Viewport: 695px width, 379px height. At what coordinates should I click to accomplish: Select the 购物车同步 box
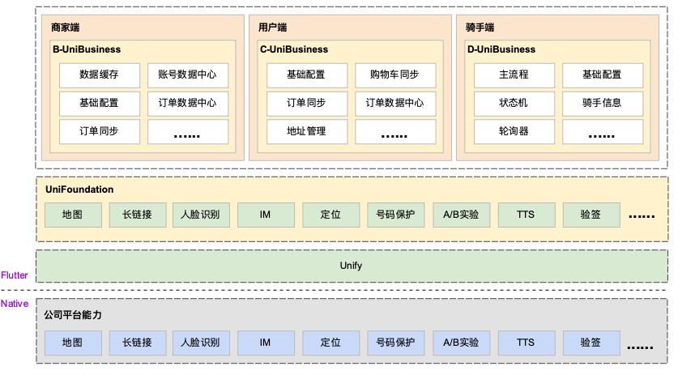[395, 75]
